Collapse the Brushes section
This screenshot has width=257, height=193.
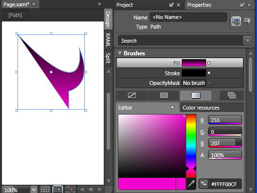pos(120,53)
